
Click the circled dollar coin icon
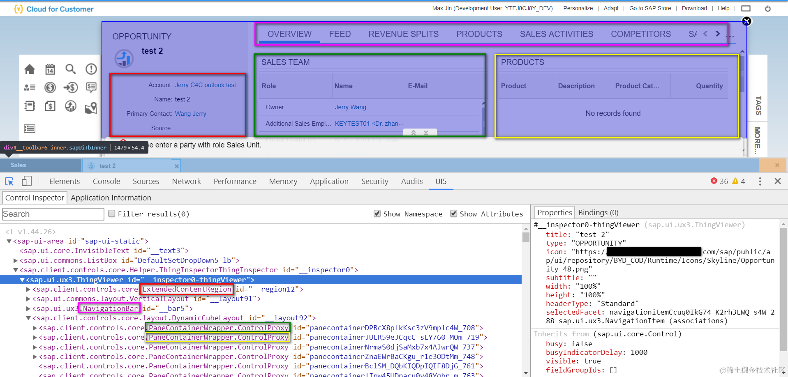[x=50, y=87]
